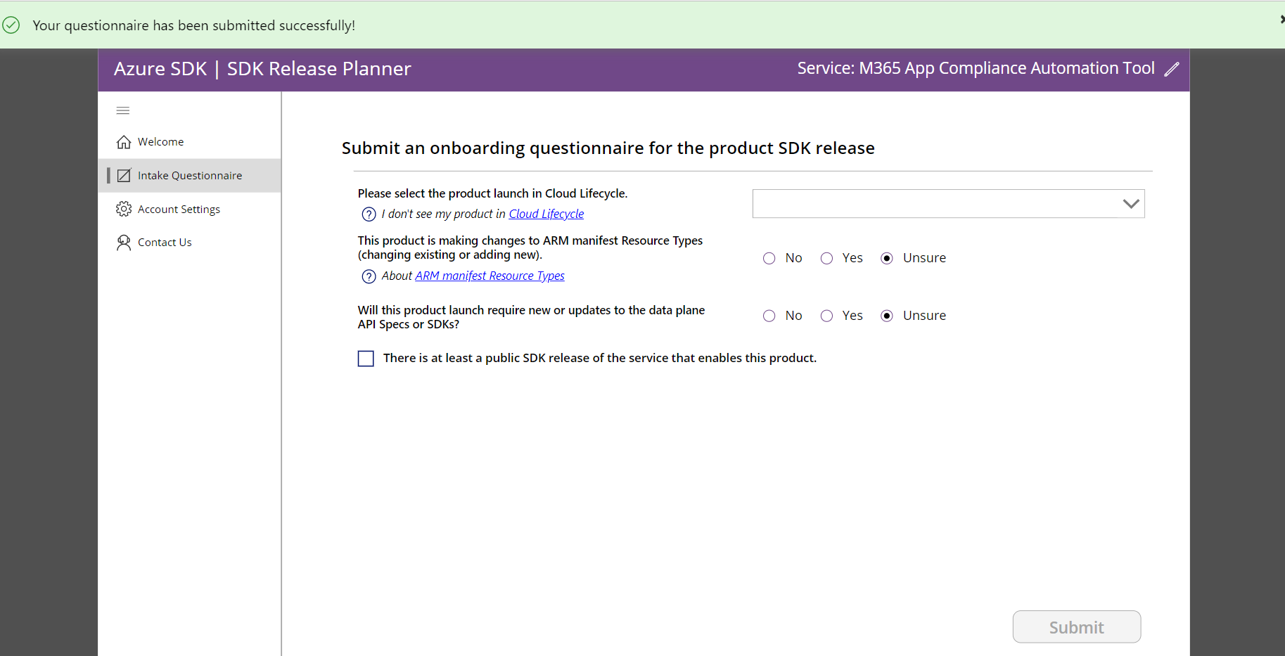The width and height of the screenshot is (1285, 656).
Task: Select No for ARM manifest changes
Action: click(x=769, y=258)
